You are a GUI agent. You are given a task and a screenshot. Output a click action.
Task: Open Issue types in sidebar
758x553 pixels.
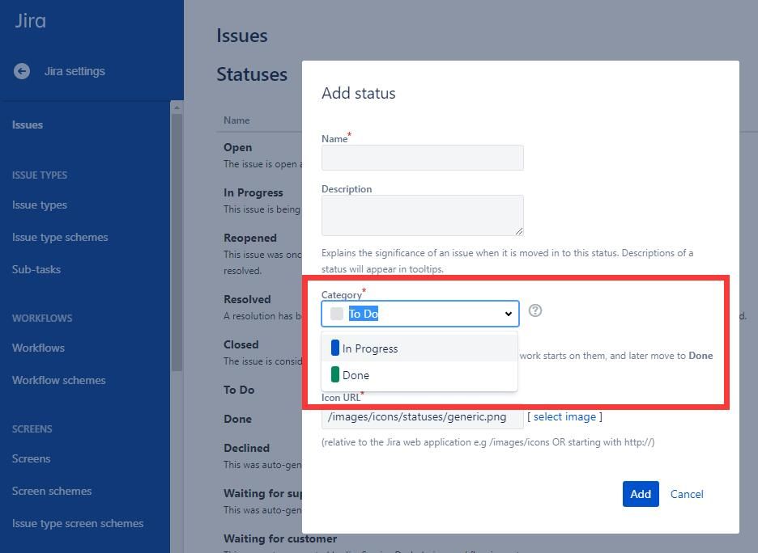40,205
